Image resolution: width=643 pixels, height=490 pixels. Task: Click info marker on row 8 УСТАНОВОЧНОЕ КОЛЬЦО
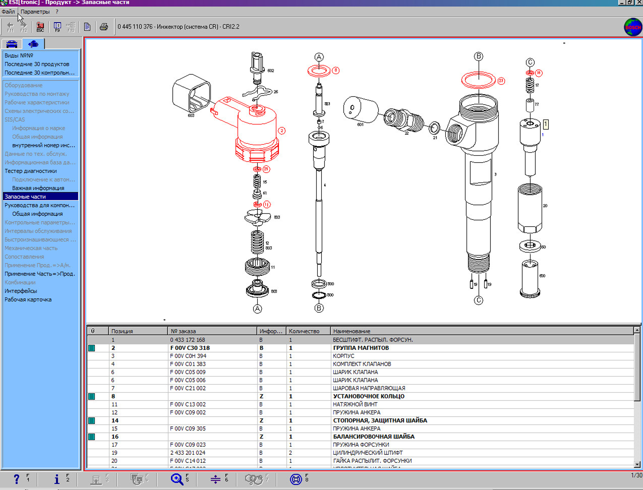[92, 396]
